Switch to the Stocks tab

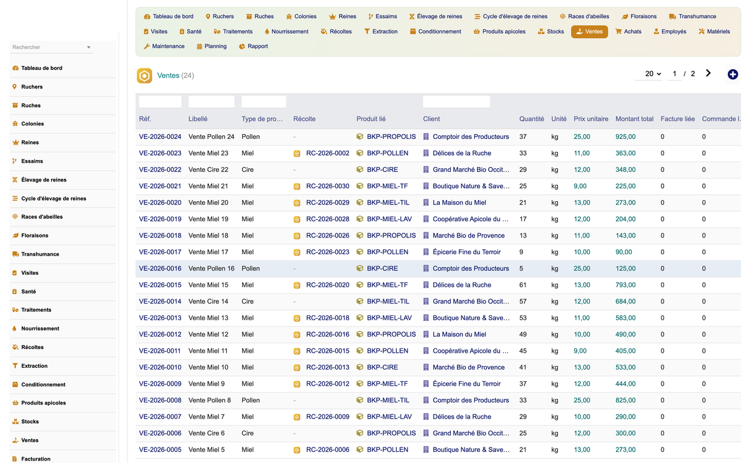tap(551, 31)
